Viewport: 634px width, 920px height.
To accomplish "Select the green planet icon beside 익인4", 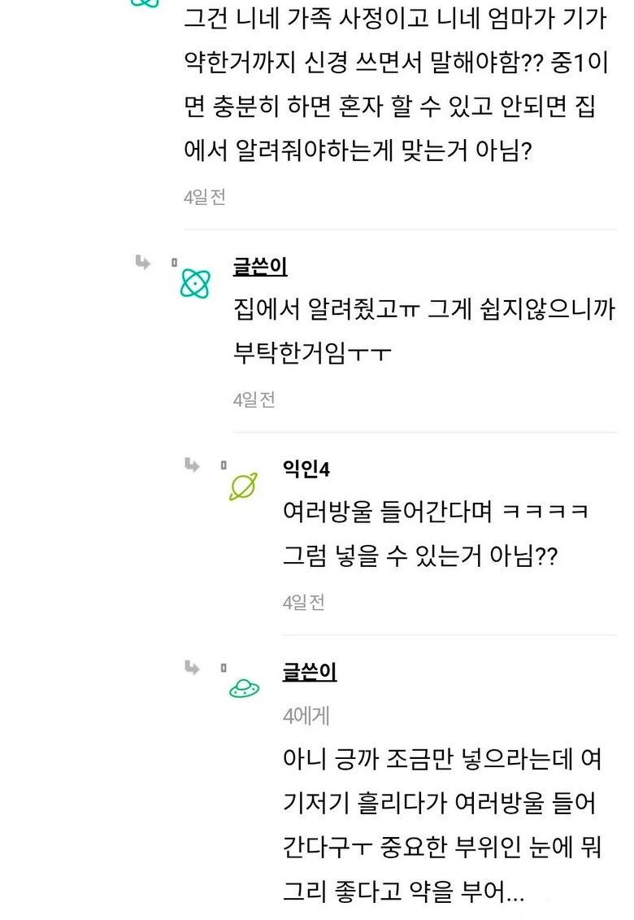I will click(x=241, y=486).
